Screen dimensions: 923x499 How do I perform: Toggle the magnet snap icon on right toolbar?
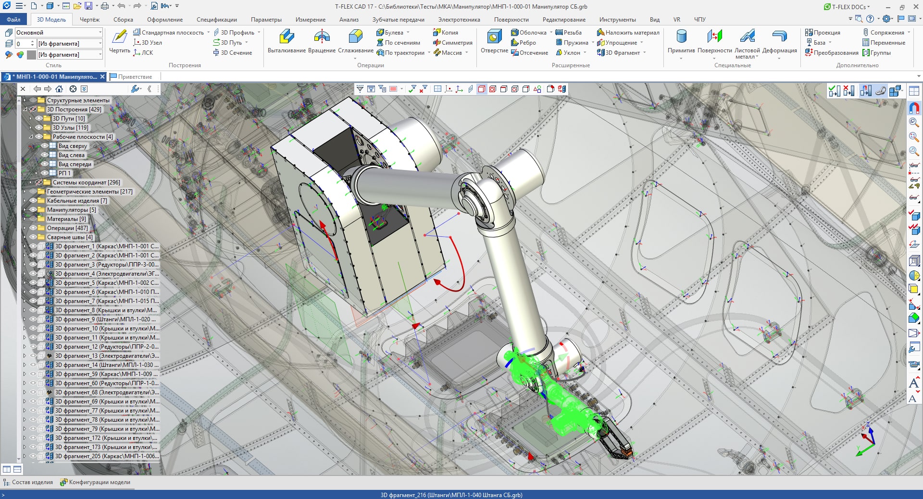pos(914,108)
